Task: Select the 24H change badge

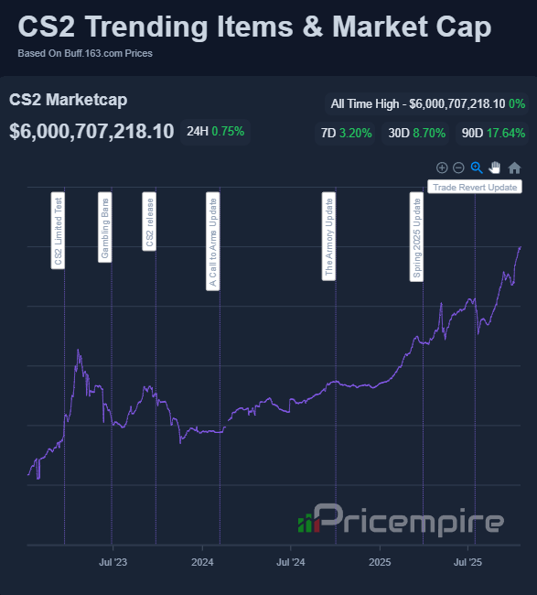Action: coord(215,132)
